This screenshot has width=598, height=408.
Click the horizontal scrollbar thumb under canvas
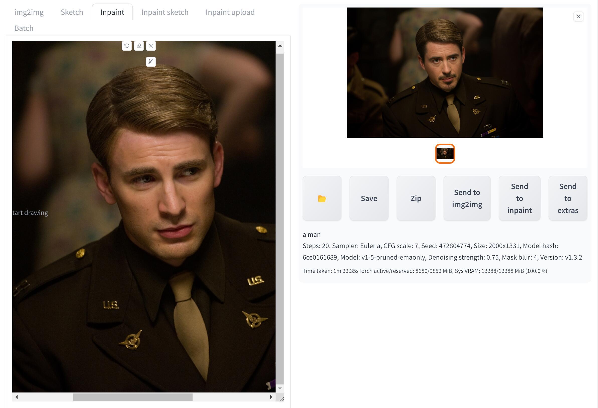133,397
